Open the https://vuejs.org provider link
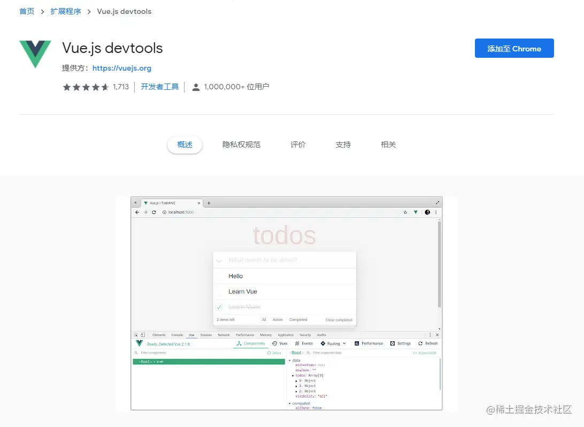584x427 pixels. [122, 68]
